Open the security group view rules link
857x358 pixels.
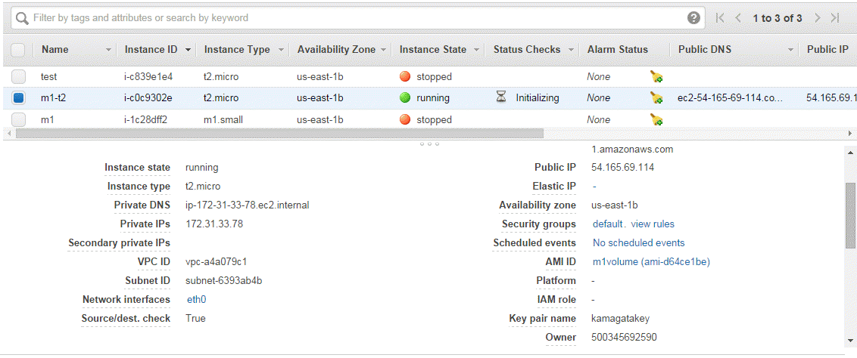(653, 224)
